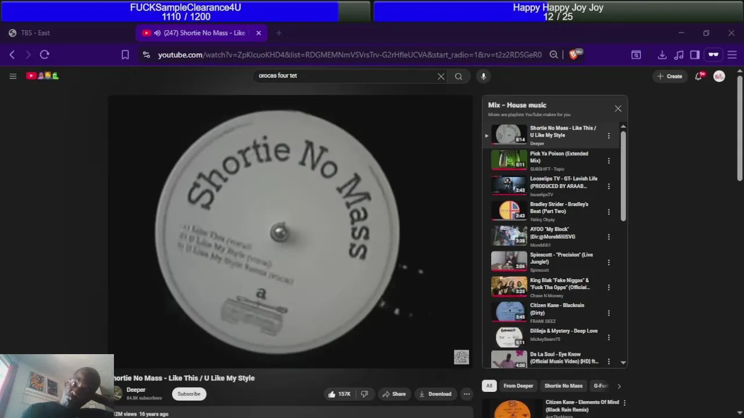Click the playlist scroll-down arrow
This screenshot has width=744, height=418.
(x=623, y=363)
